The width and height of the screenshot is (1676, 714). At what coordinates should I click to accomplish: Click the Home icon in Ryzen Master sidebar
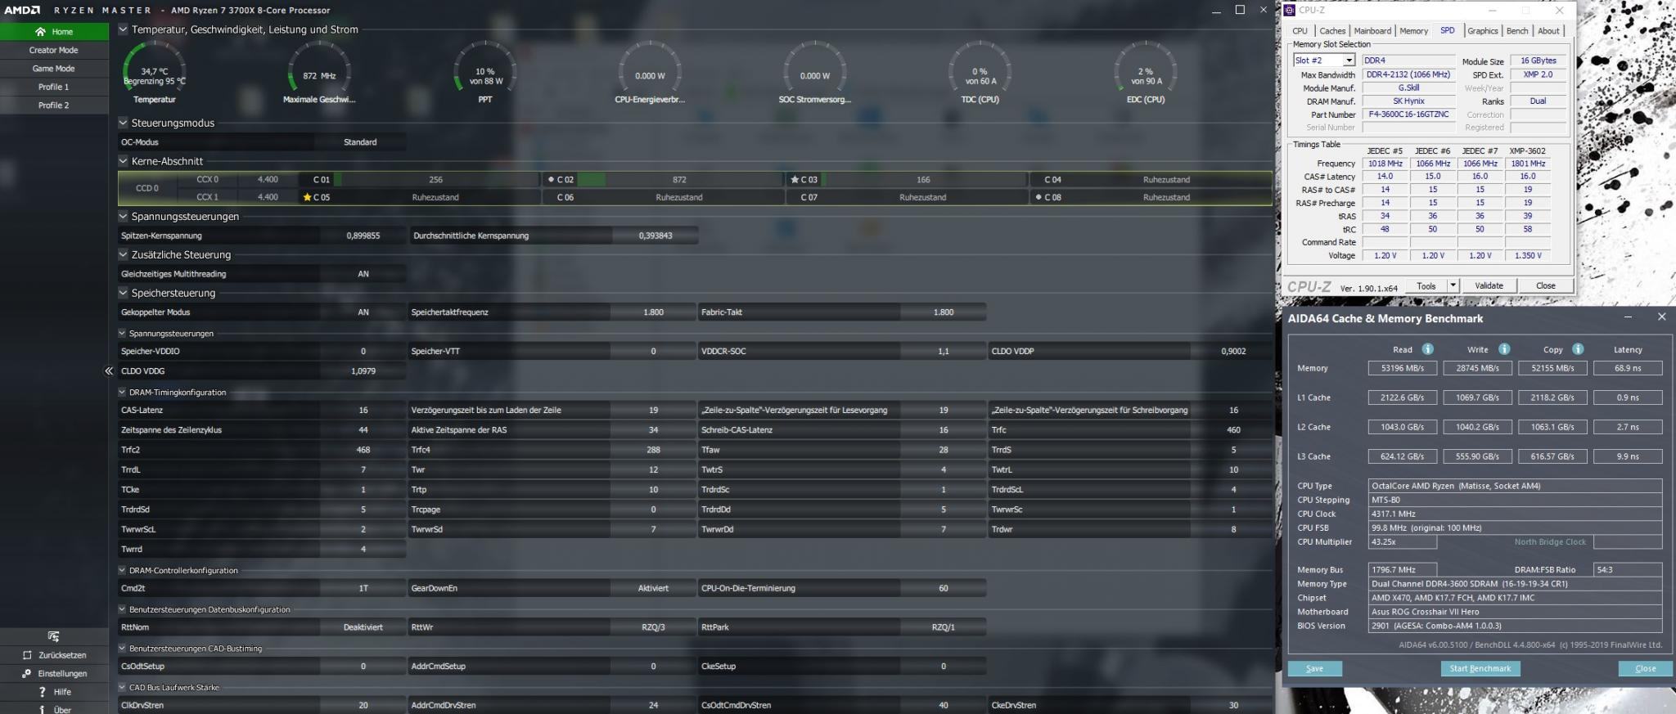(x=40, y=32)
